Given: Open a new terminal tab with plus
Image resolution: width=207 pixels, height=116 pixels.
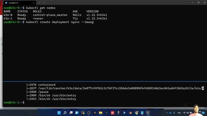Looking at the screenshot, I should click(39, 3).
